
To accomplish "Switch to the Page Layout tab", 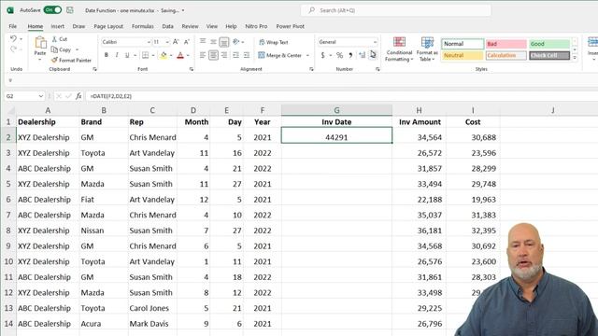I will 108,26.
